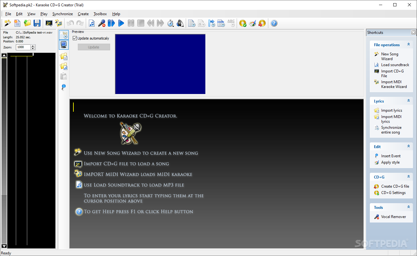Increase Zoom value with the up stepper arrow
The height and width of the screenshot is (256, 417).
33,46
